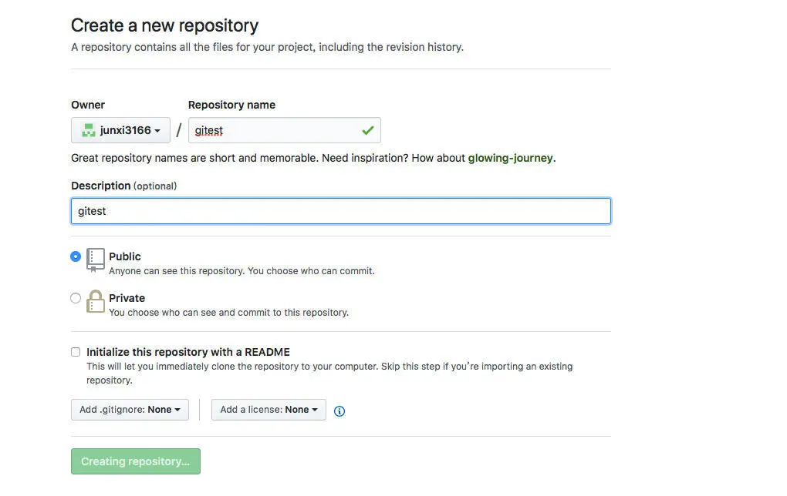
Task: Use the glowing-journey name suggestion
Action: click(x=511, y=159)
